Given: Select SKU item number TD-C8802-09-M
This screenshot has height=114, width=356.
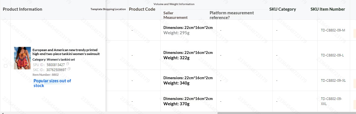Looking at the screenshot, I should (333, 30).
